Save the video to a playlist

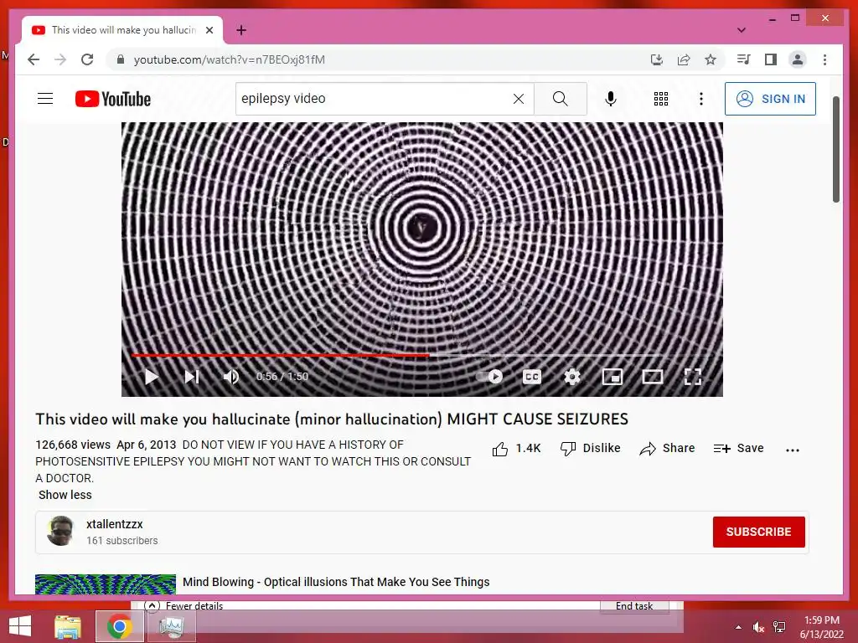pyautogui.click(x=738, y=449)
